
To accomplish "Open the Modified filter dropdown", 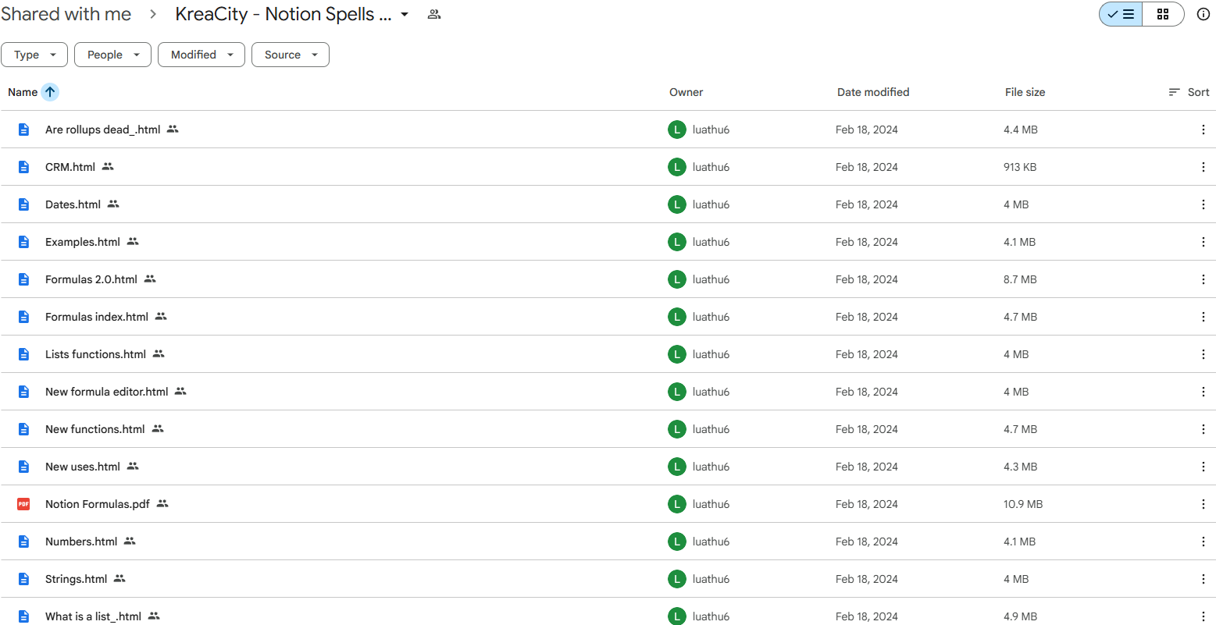I will click(201, 55).
